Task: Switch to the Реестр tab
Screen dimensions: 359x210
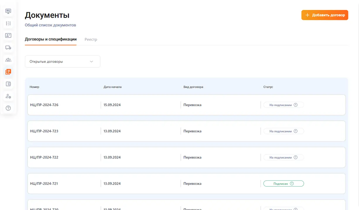Action: pos(91,39)
